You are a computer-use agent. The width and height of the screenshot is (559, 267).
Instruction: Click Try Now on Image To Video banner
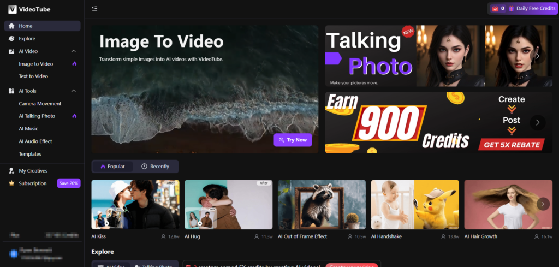[x=293, y=140]
